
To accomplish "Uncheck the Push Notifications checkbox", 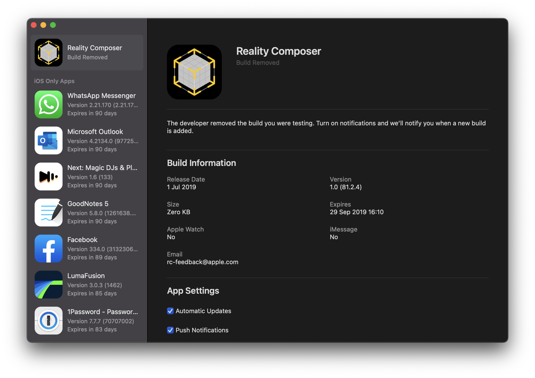I will point(170,330).
